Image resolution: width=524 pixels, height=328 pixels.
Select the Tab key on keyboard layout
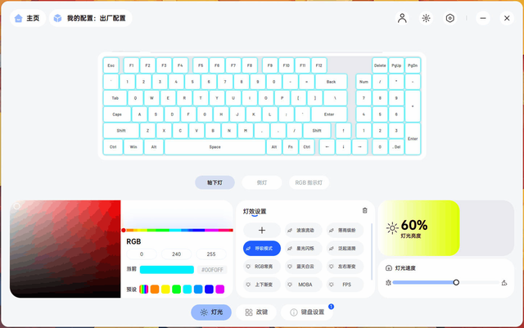tap(115, 98)
